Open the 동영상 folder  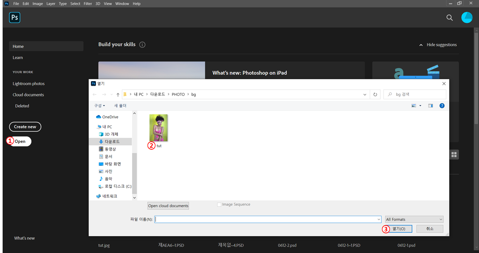click(x=108, y=149)
